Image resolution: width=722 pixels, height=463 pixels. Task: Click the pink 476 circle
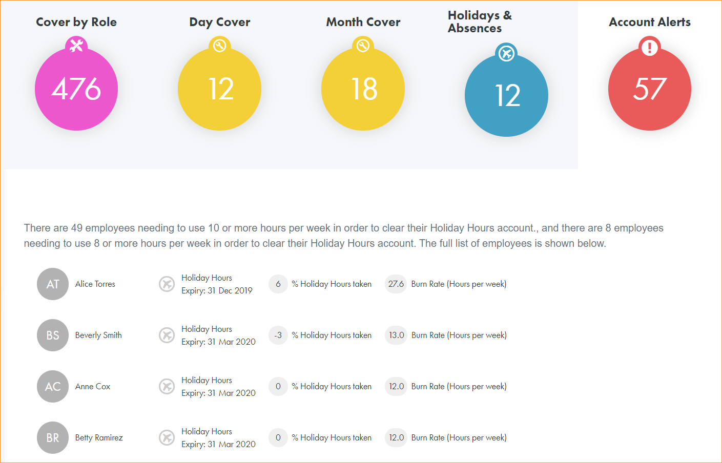tap(76, 90)
